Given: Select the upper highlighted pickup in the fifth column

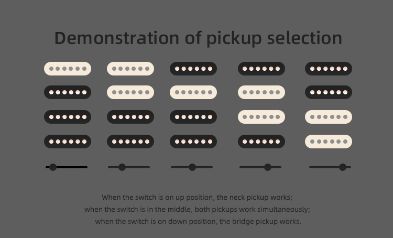Looking at the screenshot, I should (329, 117).
